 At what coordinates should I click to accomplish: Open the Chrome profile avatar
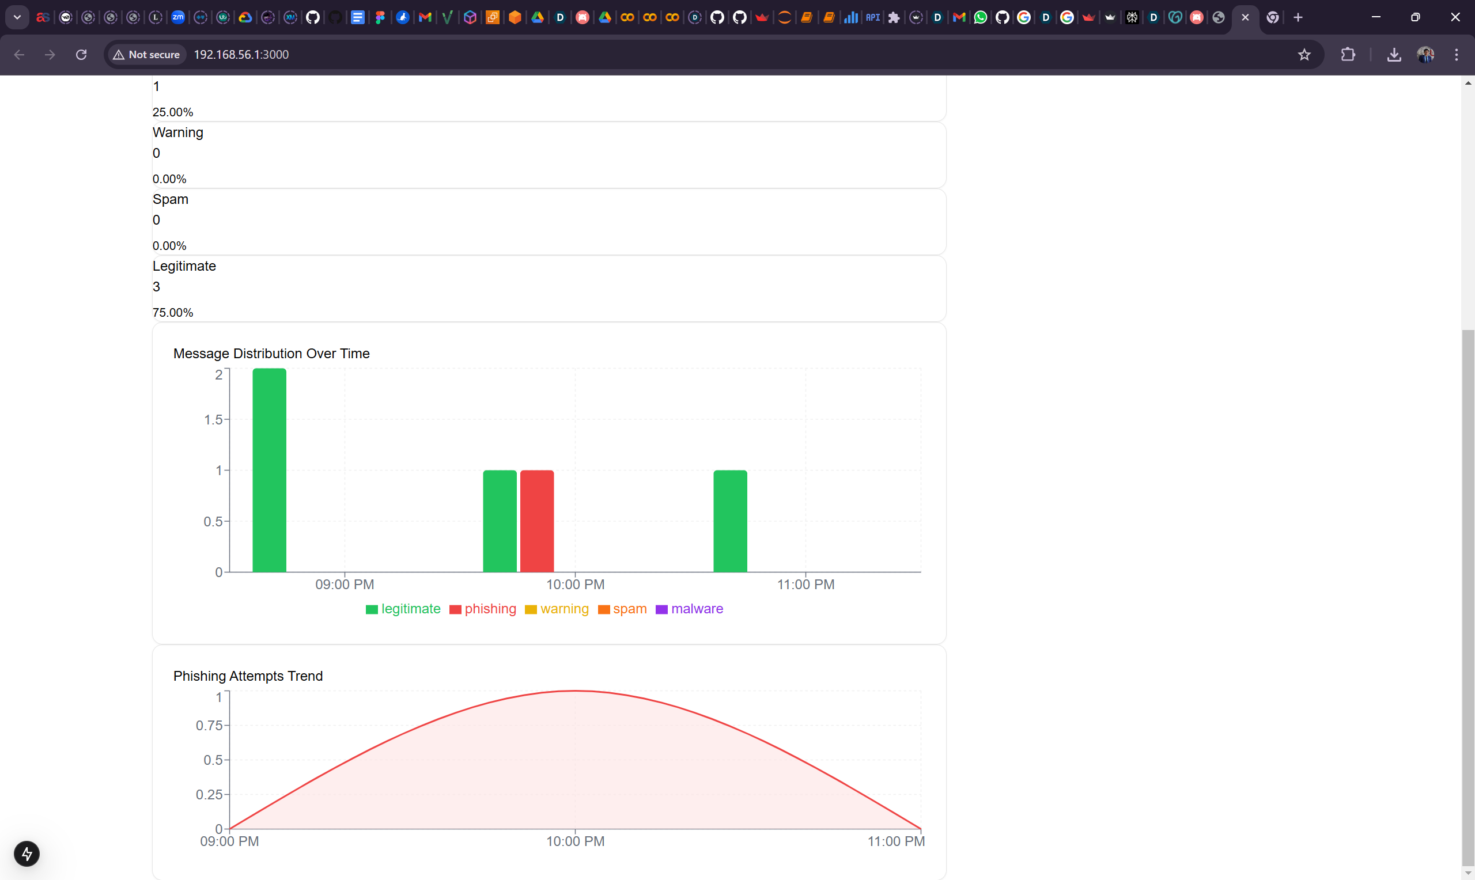click(1425, 55)
